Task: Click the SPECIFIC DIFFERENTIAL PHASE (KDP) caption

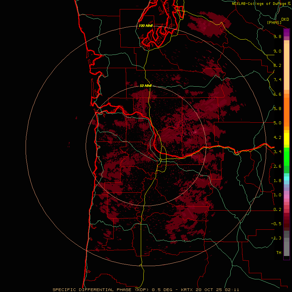Action: [101, 290]
